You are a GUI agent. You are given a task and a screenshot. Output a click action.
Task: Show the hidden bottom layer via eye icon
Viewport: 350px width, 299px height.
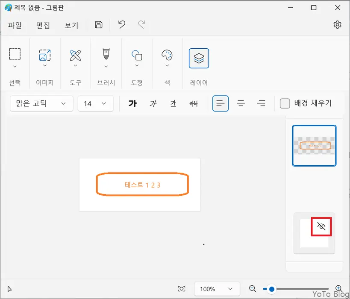click(321, 227)
